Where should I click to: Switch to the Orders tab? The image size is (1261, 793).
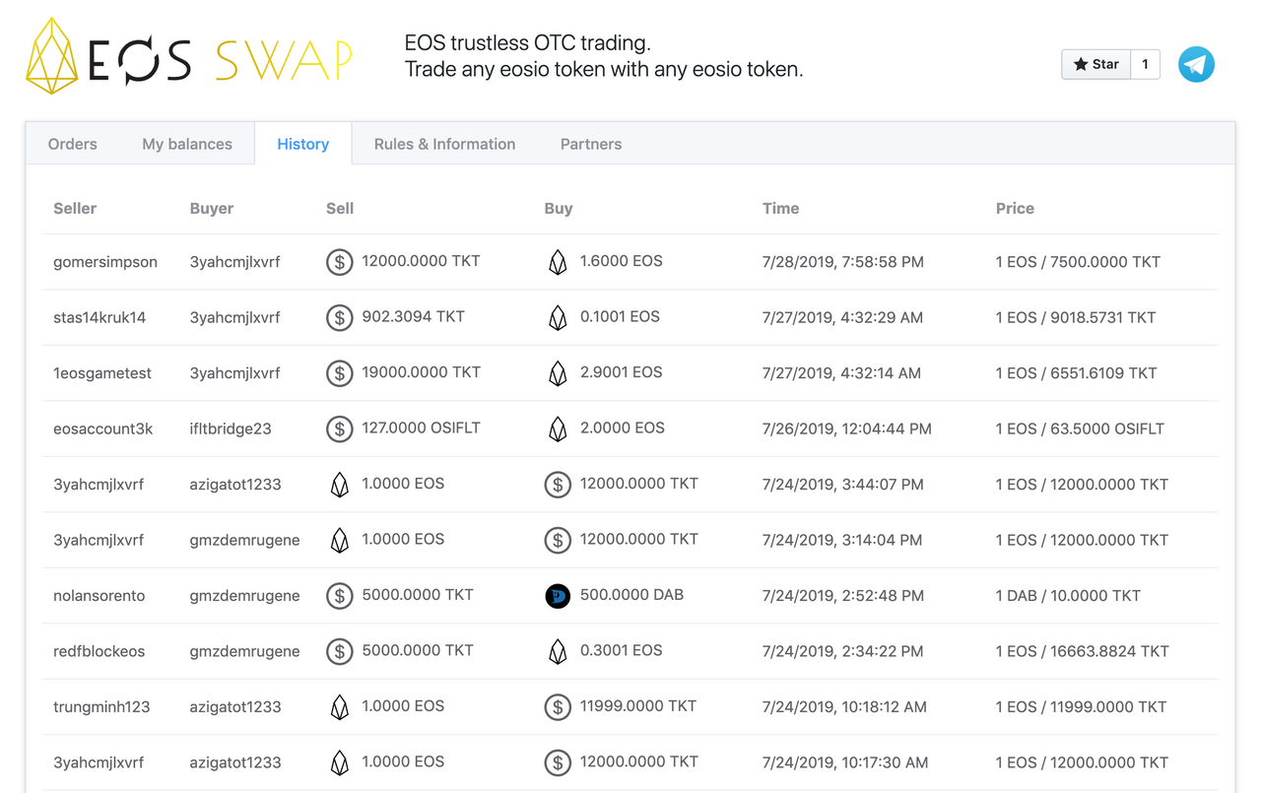pos(73,144)
